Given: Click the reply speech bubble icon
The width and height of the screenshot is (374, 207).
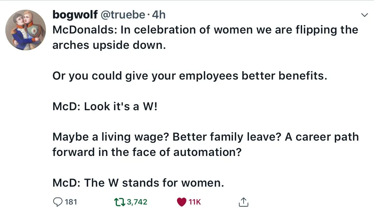Looking at the screenshot, I should (58, 202).
